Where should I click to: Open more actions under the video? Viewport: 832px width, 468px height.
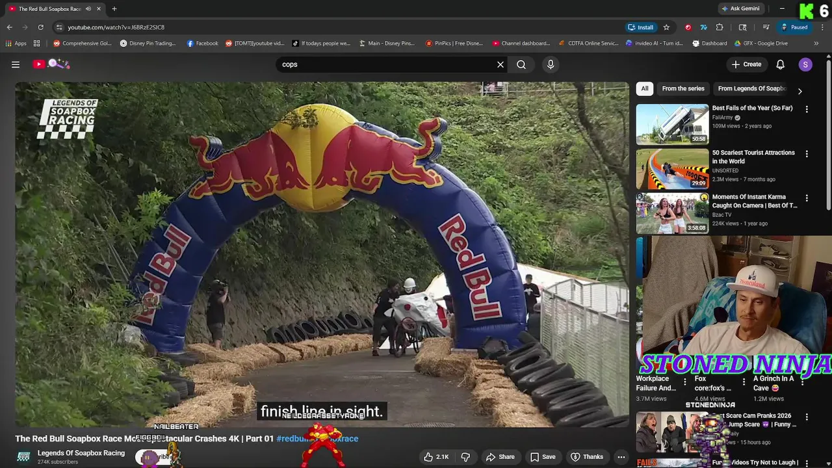click(x=621, y=457)
